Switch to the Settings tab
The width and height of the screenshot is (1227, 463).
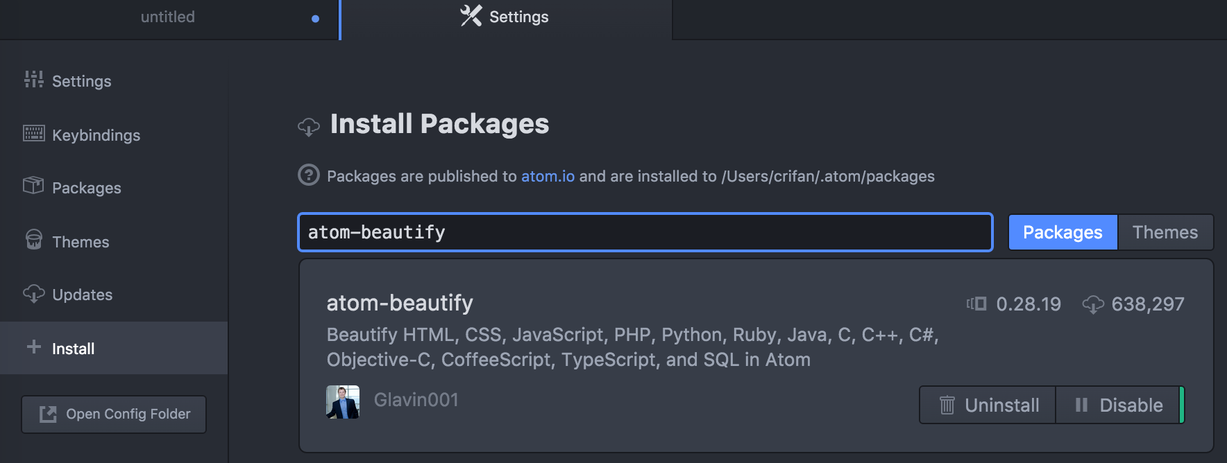click(506, 19)
